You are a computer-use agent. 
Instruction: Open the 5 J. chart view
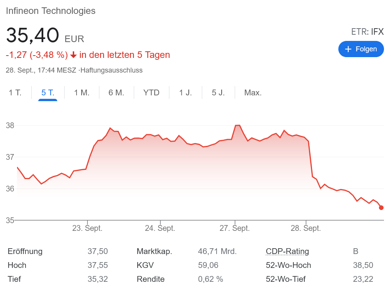[x=218, y=93]
